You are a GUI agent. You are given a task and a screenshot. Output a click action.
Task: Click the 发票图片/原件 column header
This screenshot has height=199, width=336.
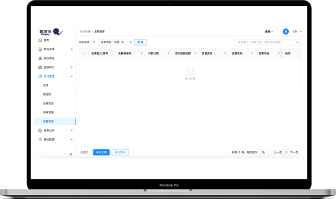tap(100, 53)
